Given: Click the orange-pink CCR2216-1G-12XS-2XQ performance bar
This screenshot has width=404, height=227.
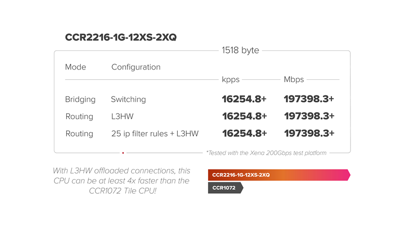Looking at the screenshot, I should pyautogui.click(x=278, y=175).
